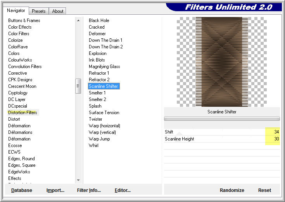Select Déformations category
The height and width of the screenshot is (202, 285).
tap(20, 132)
